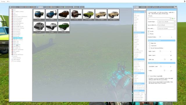Switch to the Saves tab
Image resolution: width=186 pixels, height=105 pixels.
[81, 7]
